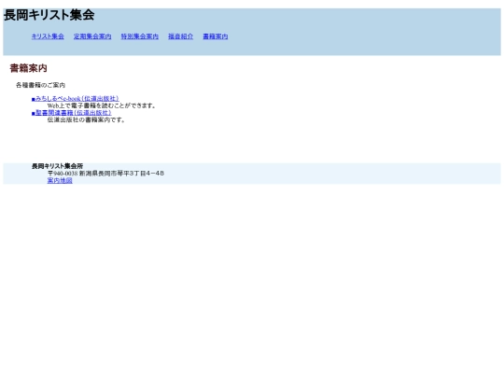
Task: Click the Web上で電子書籍を読むことができます description
Action: click(x=102, y=105)
